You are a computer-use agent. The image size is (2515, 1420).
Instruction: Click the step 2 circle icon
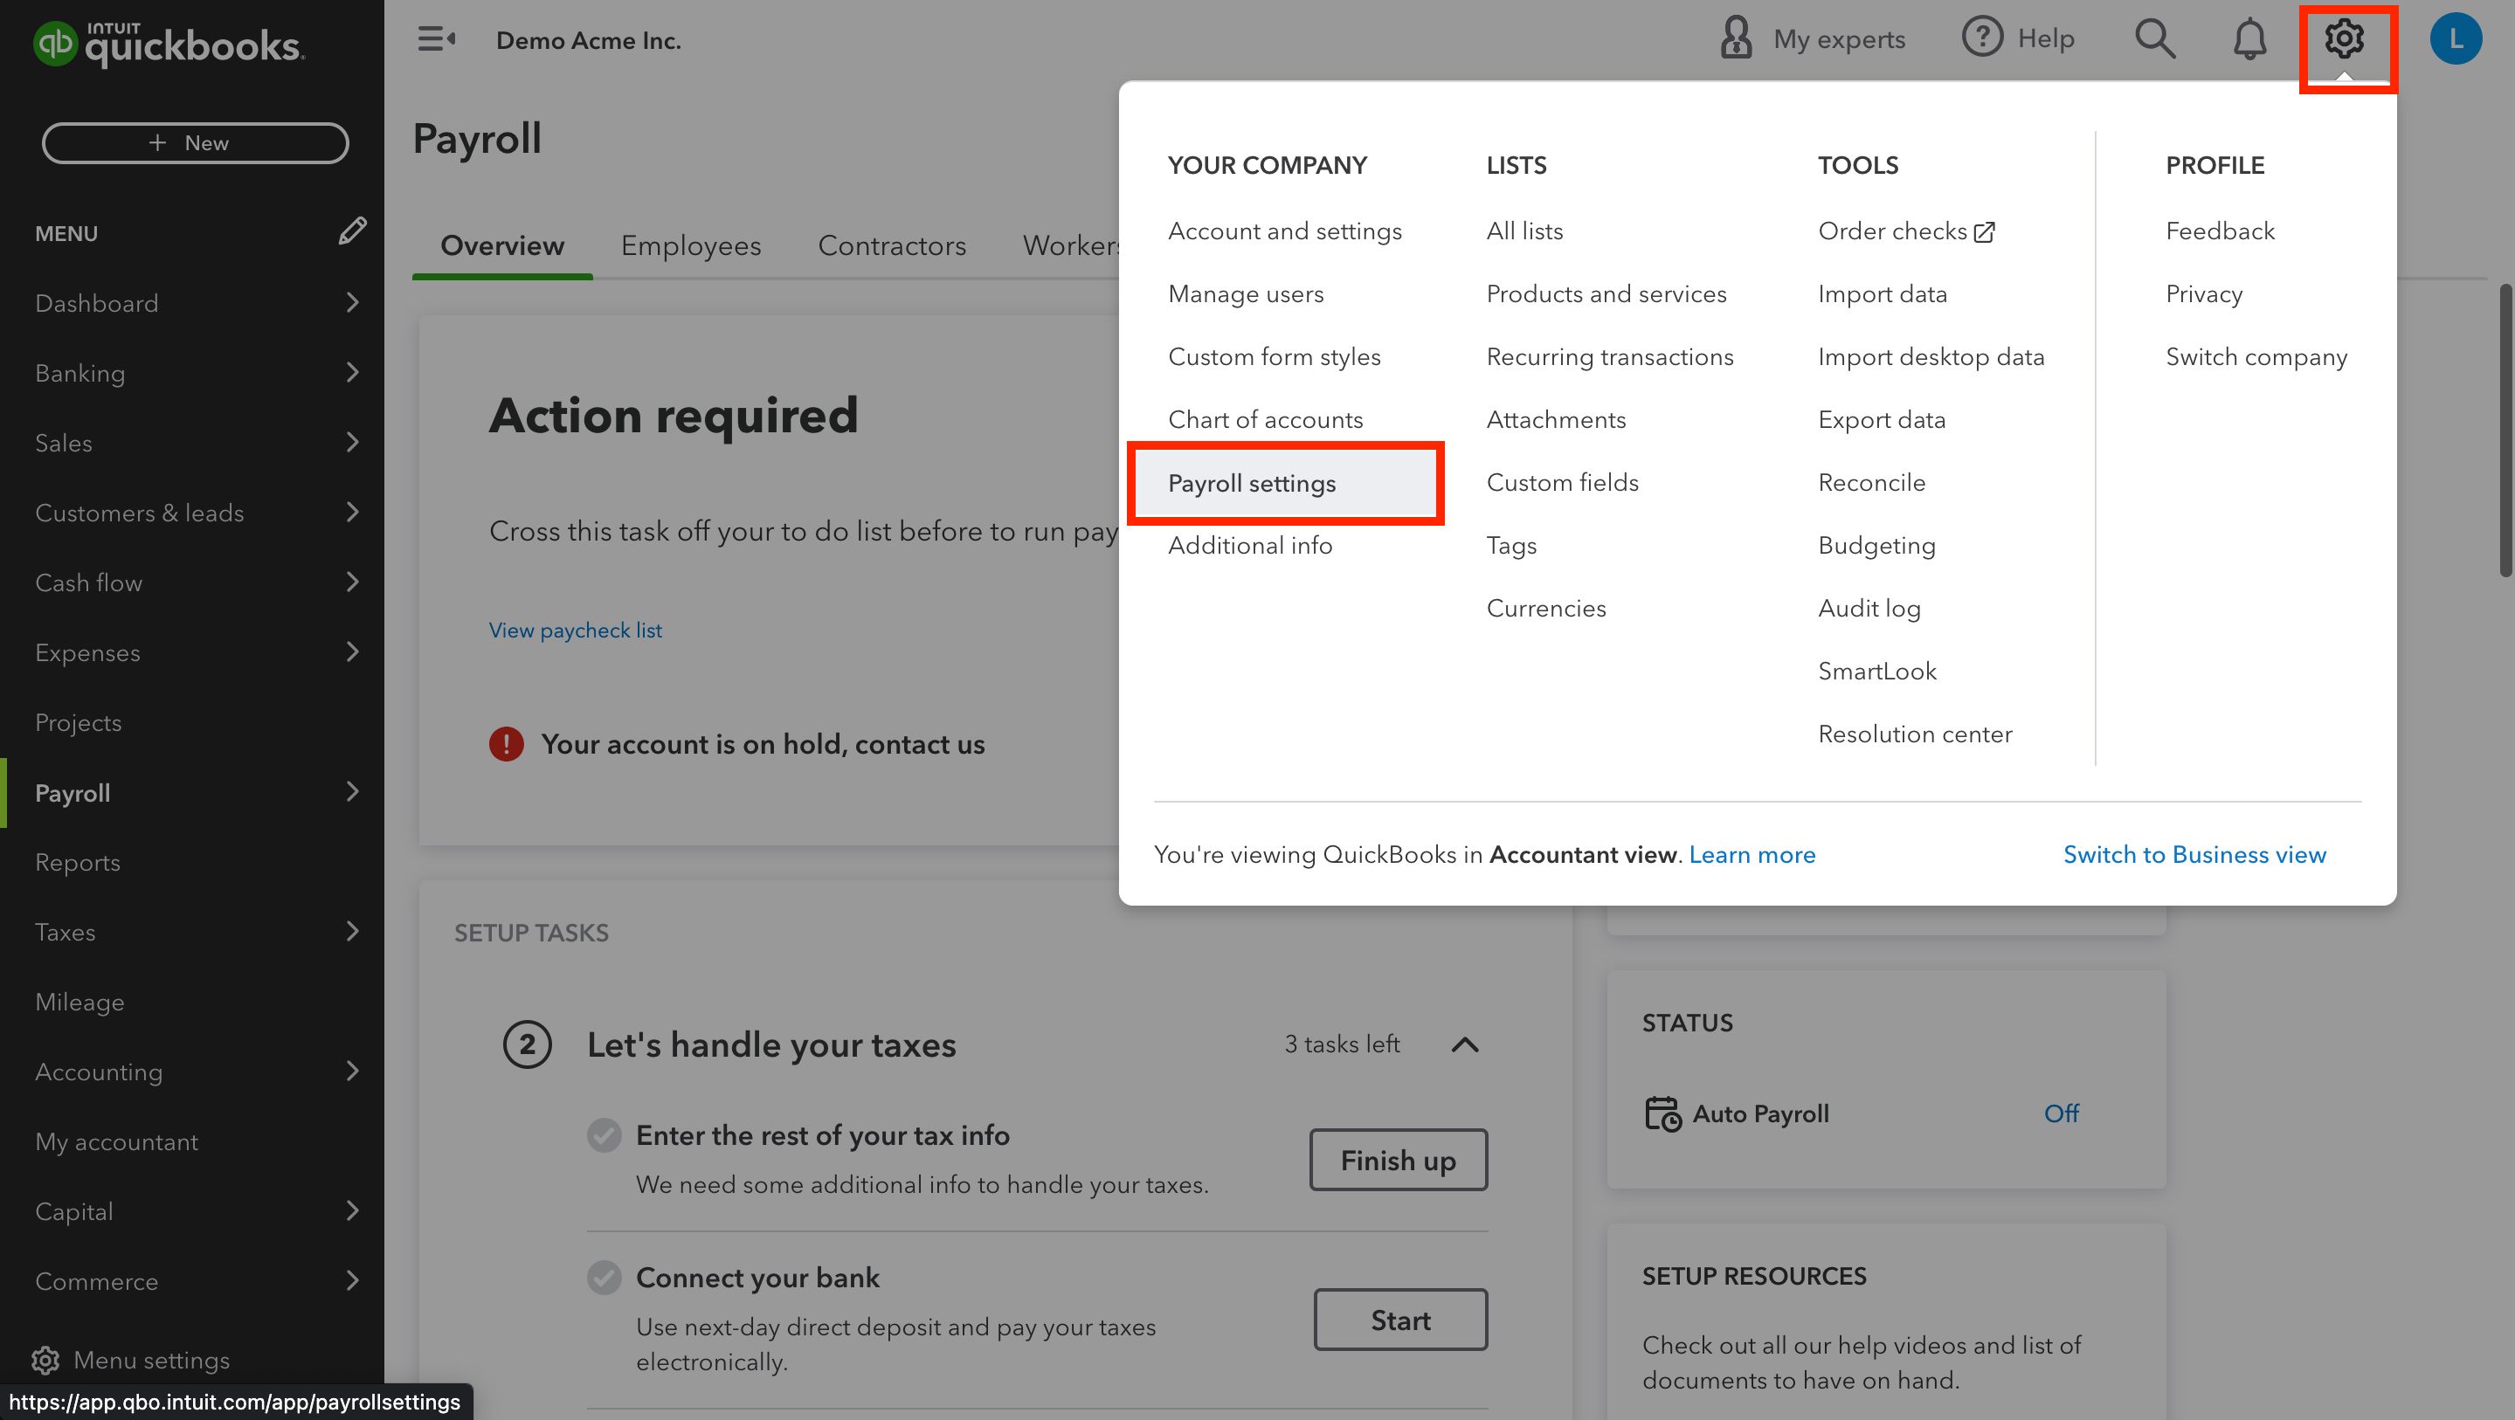(528, 1044)
